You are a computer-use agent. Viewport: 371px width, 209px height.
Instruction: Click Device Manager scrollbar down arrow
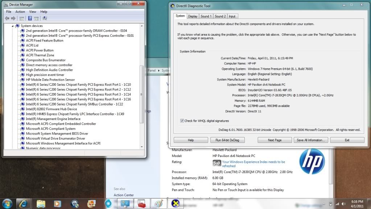(142, 147)
